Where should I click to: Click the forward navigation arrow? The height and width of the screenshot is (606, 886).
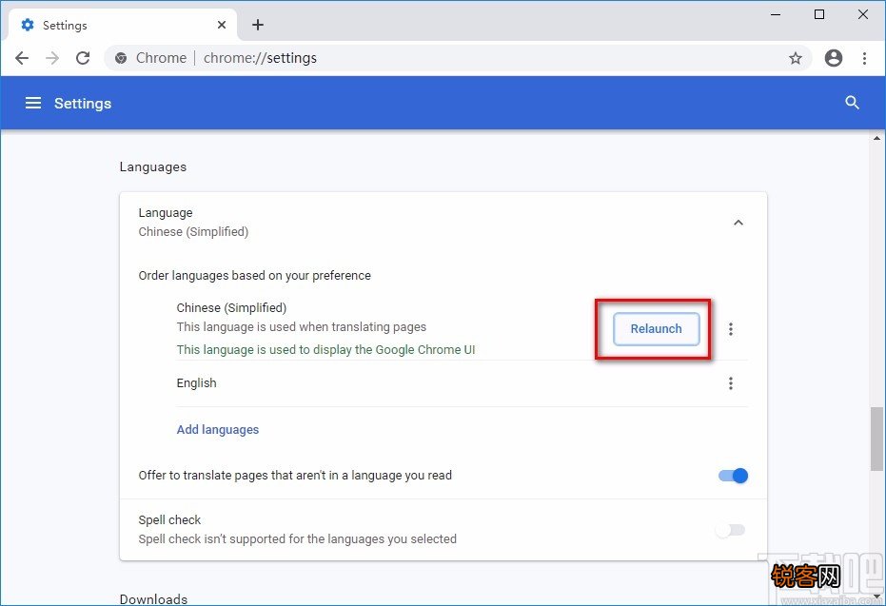pos(52,58)
